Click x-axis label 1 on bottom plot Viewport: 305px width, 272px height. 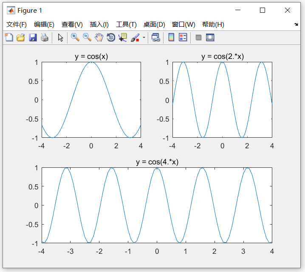[x=186, y=251]
